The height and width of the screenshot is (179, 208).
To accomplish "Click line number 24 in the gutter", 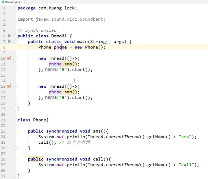I will 3,137.
